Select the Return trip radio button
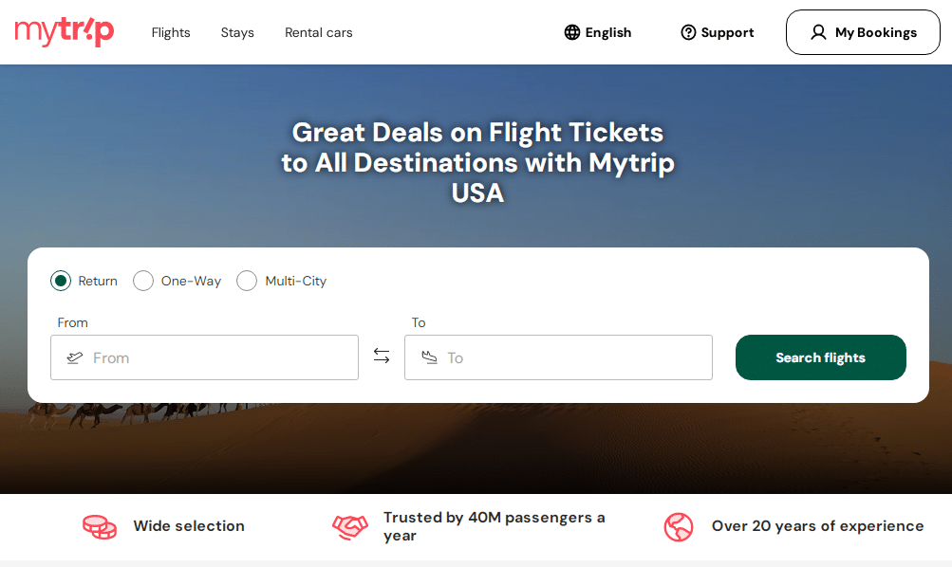Image resolution: width=952 pixels, height=567 pixels. [x=61, y=281]
